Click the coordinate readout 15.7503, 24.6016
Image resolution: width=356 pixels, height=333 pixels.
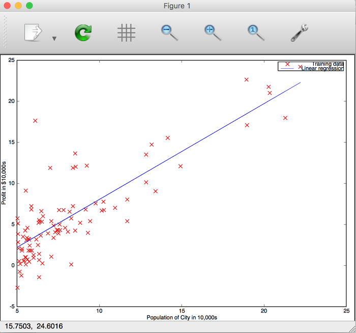tap(34, 326)
